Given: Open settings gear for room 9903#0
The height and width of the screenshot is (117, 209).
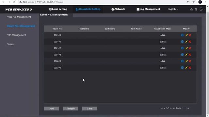Looking at the screenshot, I should (x=182, y=68).
